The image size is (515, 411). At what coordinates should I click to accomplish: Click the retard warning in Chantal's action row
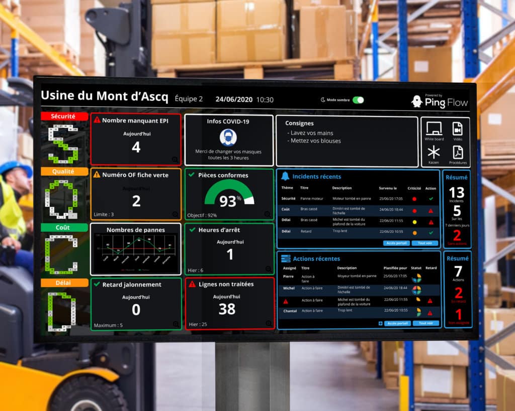430,313
